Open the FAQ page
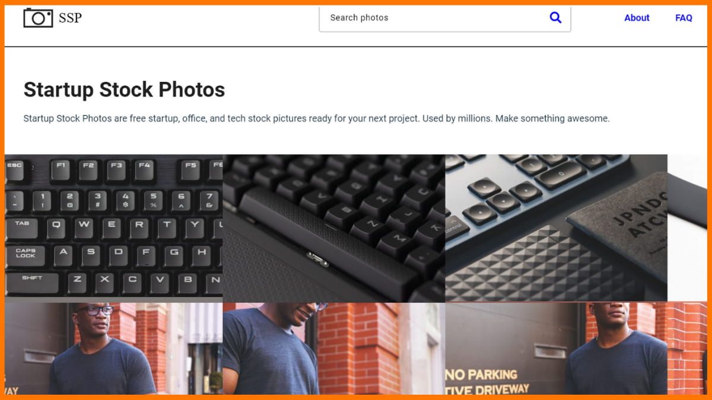 tap(684, 18)
